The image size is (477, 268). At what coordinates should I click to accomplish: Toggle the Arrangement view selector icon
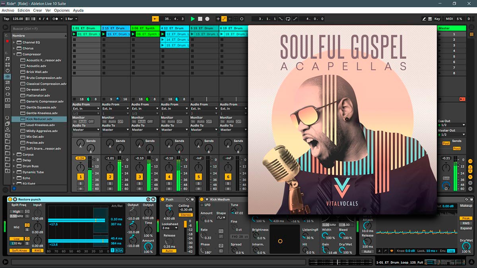click(471, 28)
